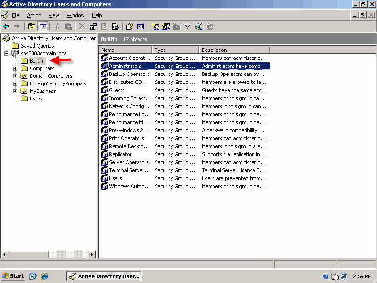Image resolution: width=377 pixels, height=283 pixels.
Task: Select Saved Queries in tree
Action: pyautogui.click(x=37, y=46)
